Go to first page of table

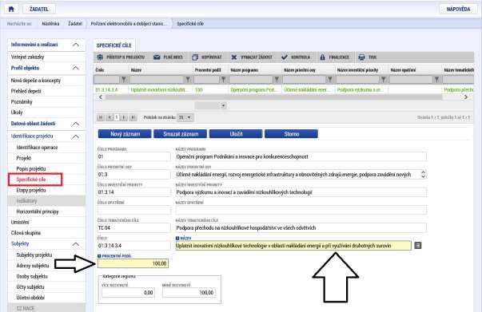tap(100, 117)
